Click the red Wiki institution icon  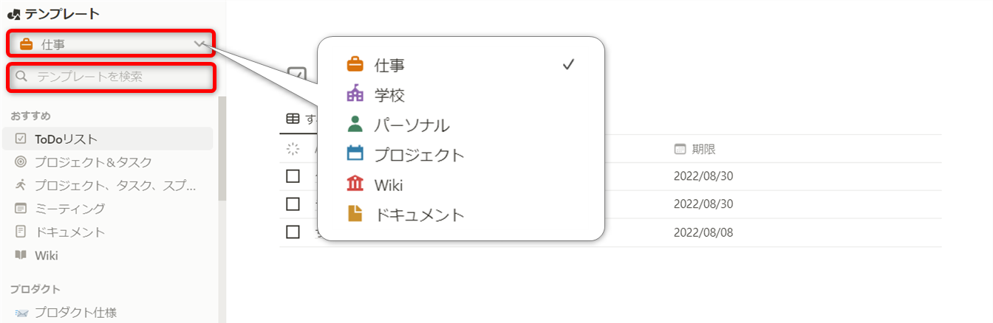(355, 184)
